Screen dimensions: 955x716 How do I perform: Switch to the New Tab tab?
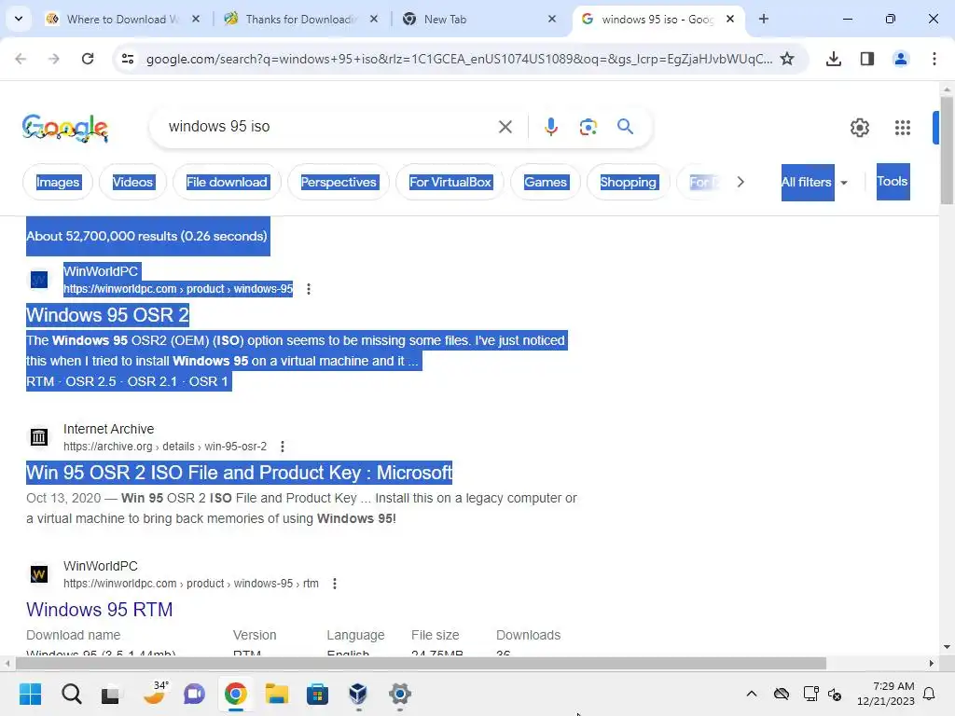point(478,19)
